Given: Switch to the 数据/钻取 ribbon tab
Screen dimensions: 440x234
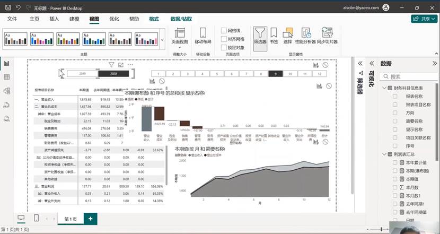Looking at the screenshot, I should 181,19.
